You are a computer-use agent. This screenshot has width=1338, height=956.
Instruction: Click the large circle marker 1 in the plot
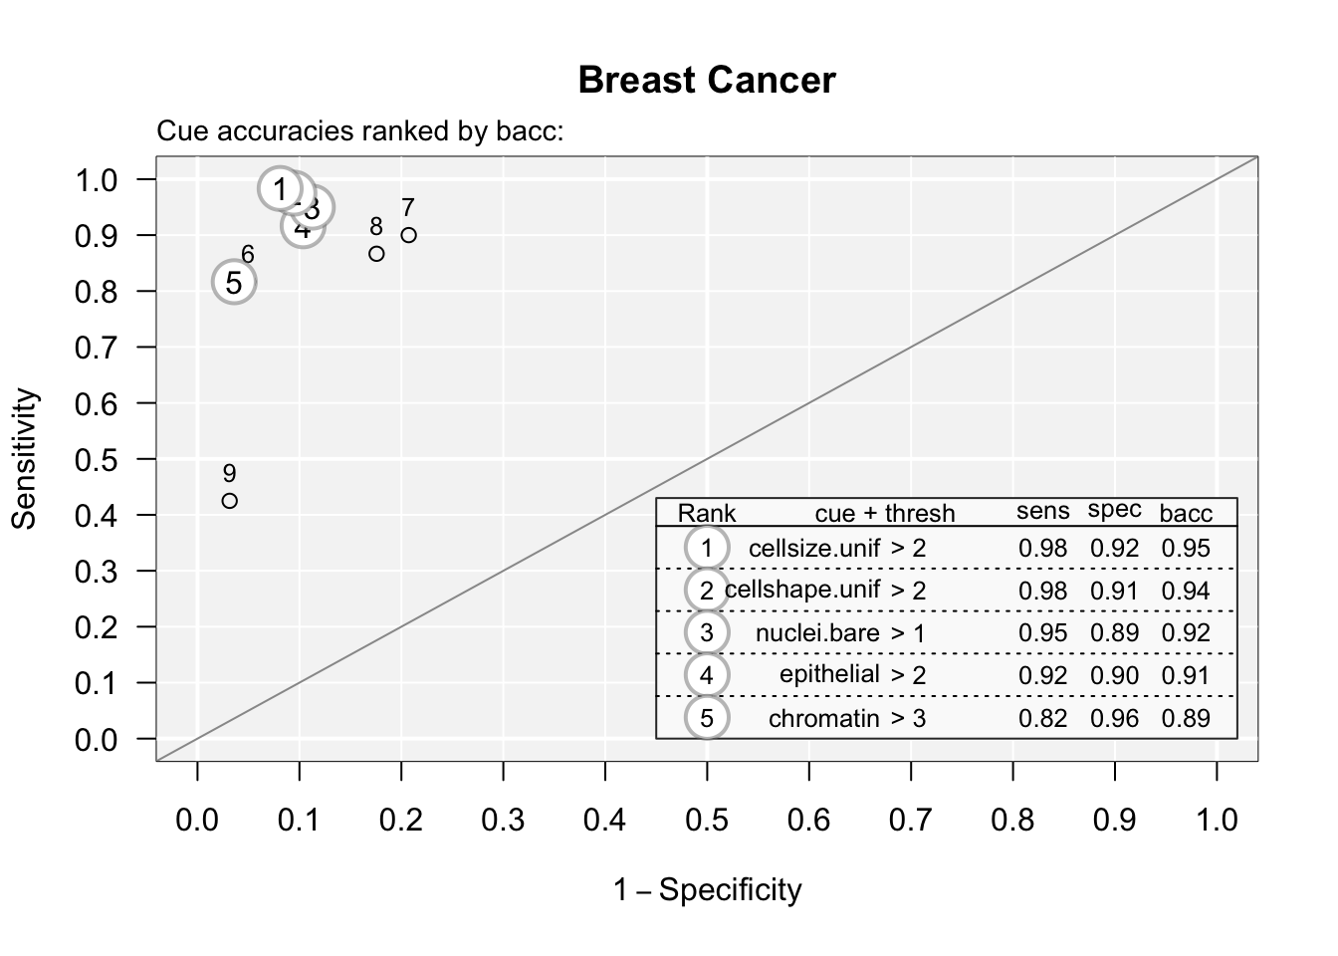281,188
